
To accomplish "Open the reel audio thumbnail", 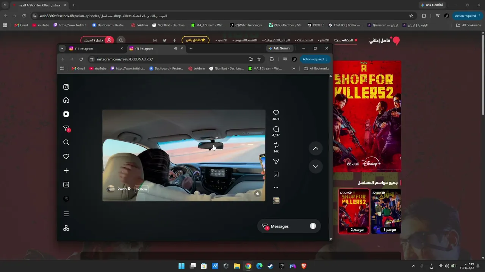I will 276,201.
